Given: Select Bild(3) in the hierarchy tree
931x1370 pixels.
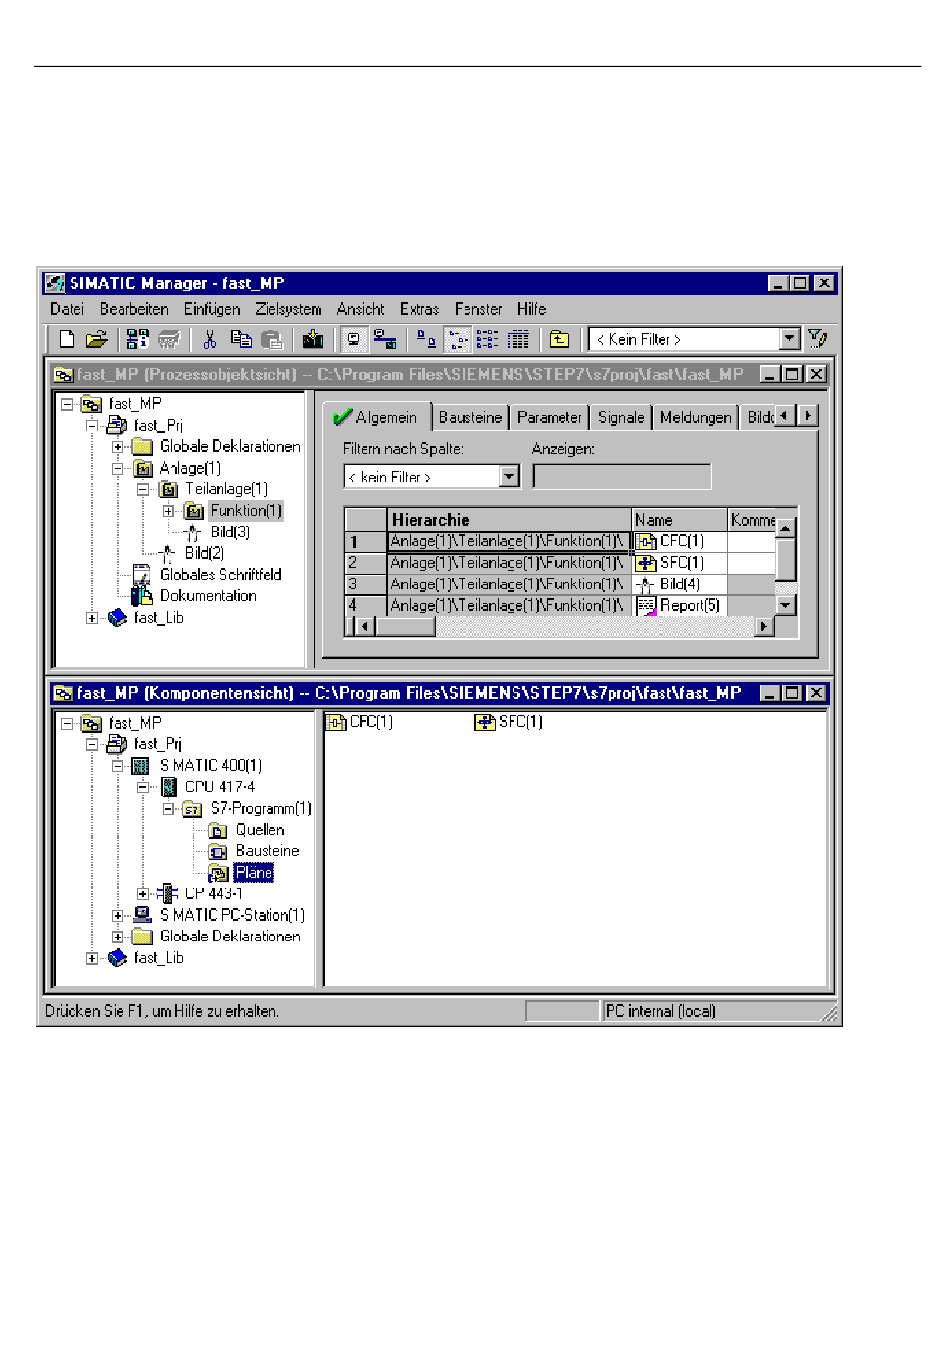Looking at the screenshot, I should [229, 533].
